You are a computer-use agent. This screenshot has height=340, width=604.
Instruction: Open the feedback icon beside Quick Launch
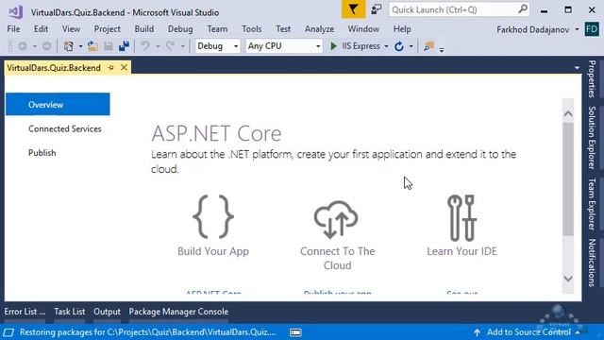(376, 9)
